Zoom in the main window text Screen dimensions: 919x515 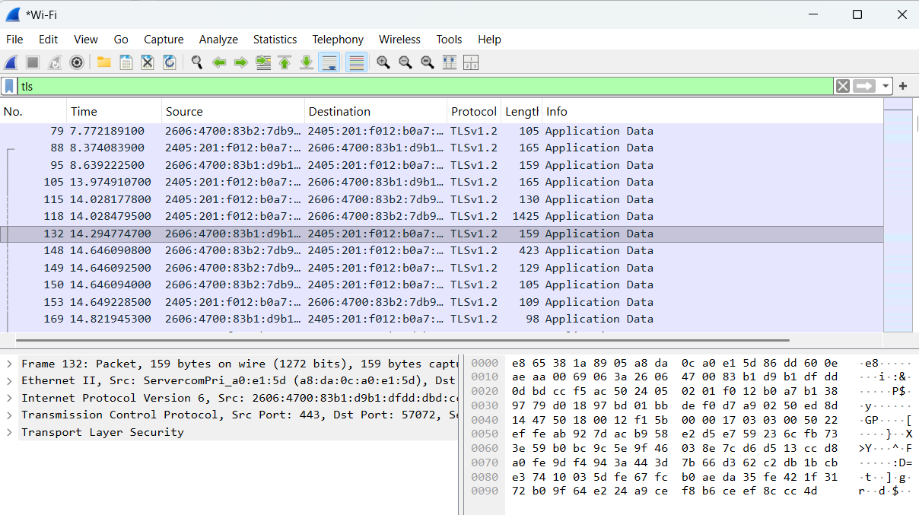pos(383,62)
